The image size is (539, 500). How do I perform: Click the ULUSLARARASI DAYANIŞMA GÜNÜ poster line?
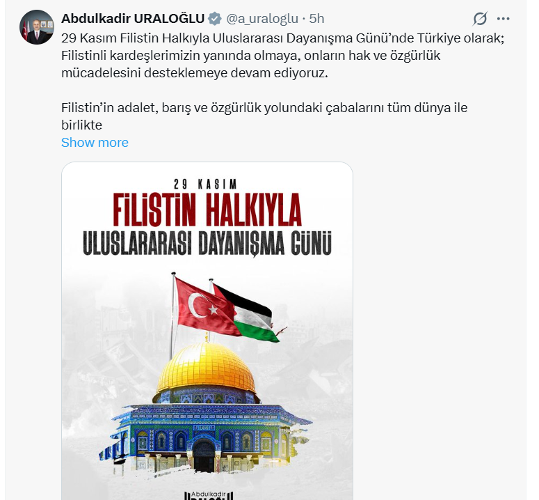pos(207,244)
